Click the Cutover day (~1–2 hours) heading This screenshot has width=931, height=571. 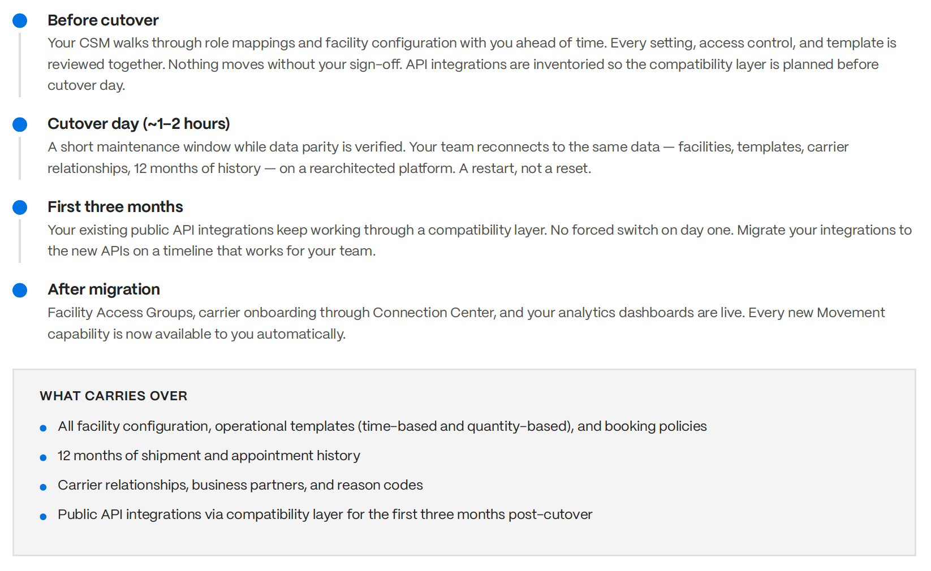click(139, 124)
